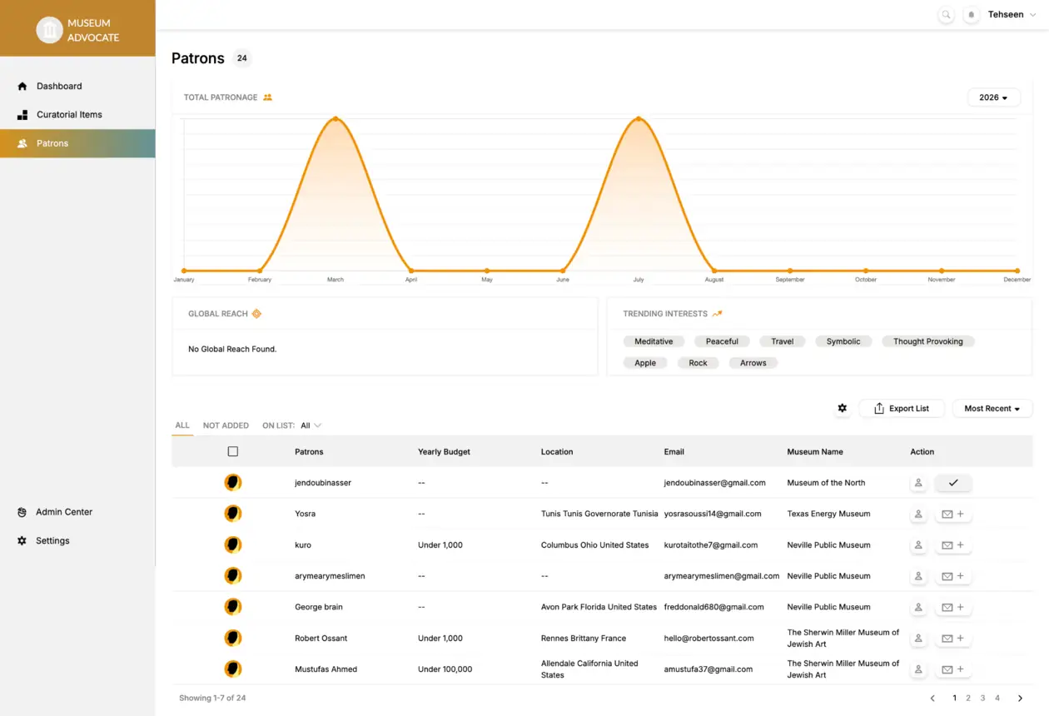Click the Total Patronage people icon

click(x=268, y=97)
